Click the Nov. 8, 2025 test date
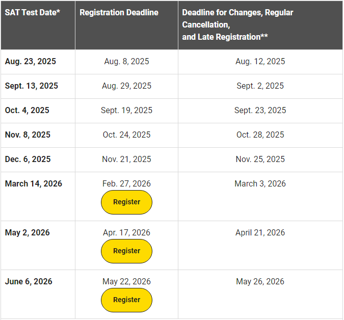 click(28, 135)
